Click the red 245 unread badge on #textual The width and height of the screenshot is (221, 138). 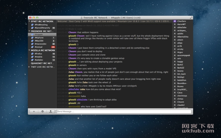pos(53,47)
